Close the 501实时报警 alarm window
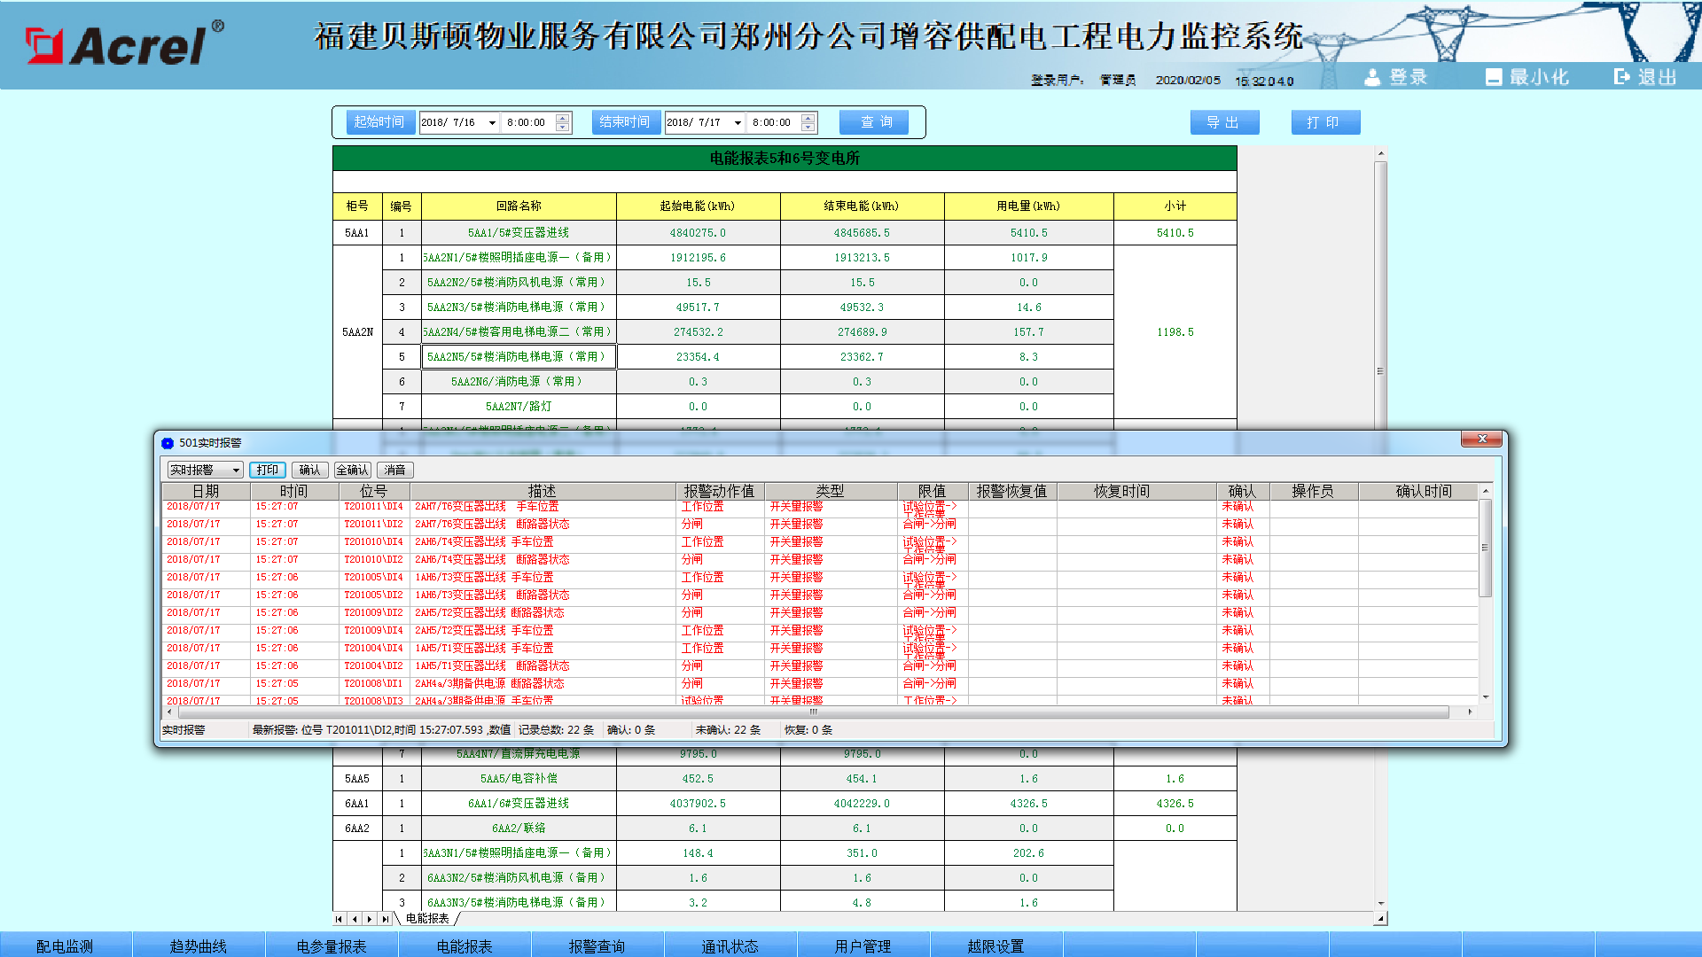Screen dimensions: 1702x957 click(x=1481, y=439)
